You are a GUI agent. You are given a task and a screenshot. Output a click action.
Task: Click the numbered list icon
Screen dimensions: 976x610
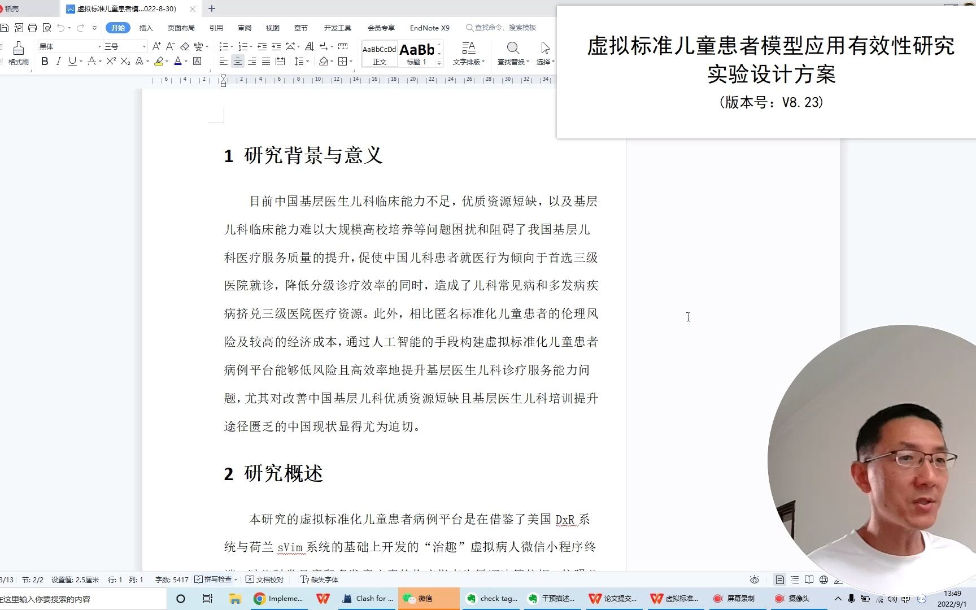pos(243,46)
